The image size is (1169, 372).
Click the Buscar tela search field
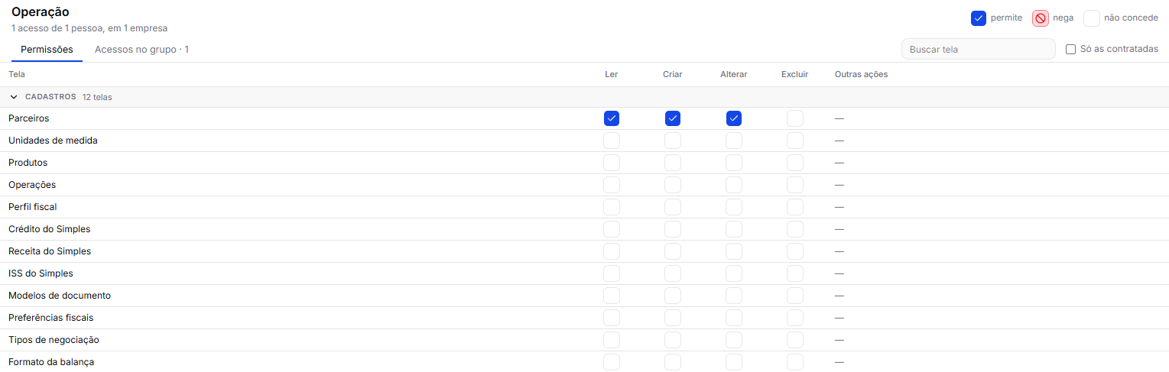[979, 49]
